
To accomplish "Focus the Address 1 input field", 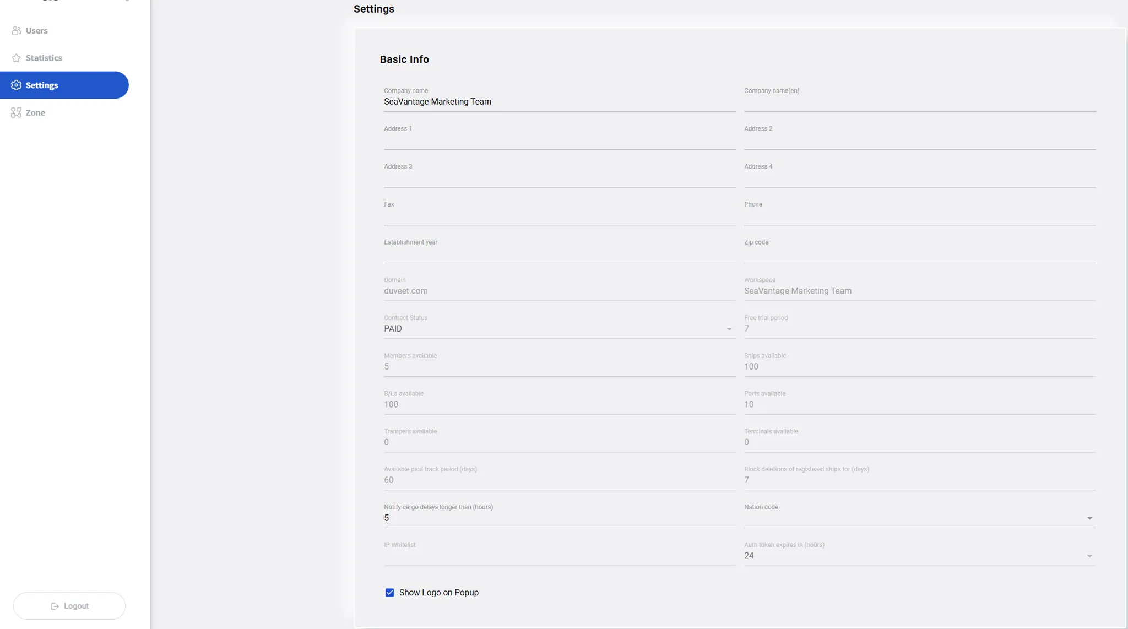I will pos(559,140).
